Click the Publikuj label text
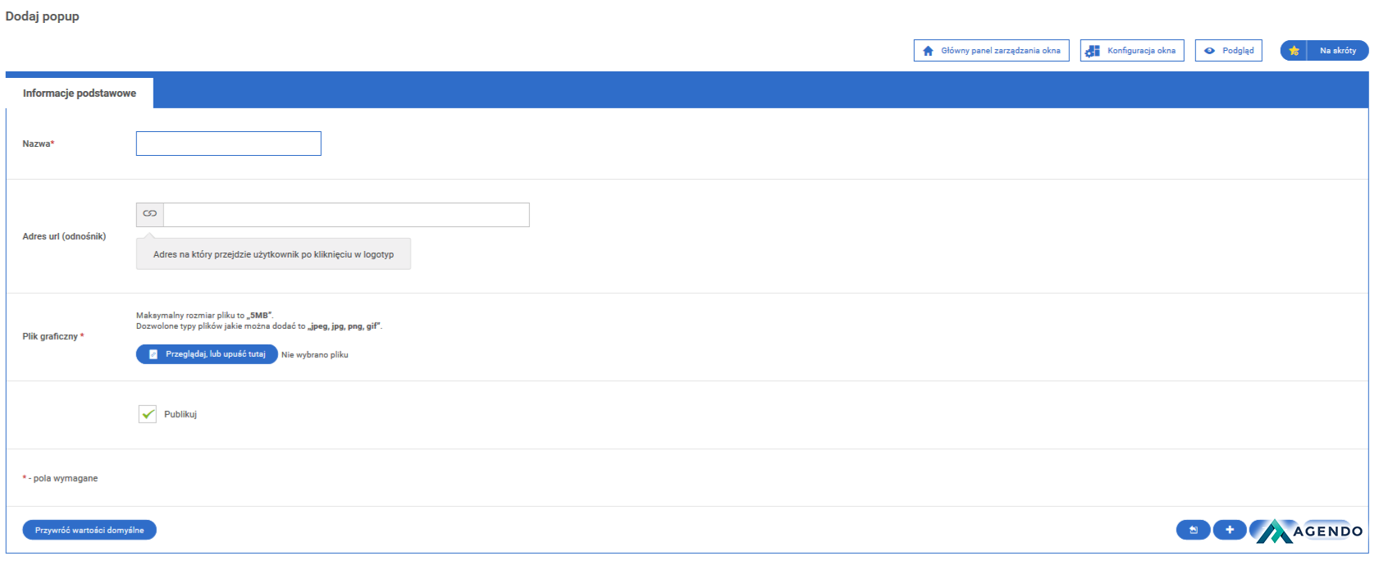Viewport: 1379px width, 561px height. (180, 414)
